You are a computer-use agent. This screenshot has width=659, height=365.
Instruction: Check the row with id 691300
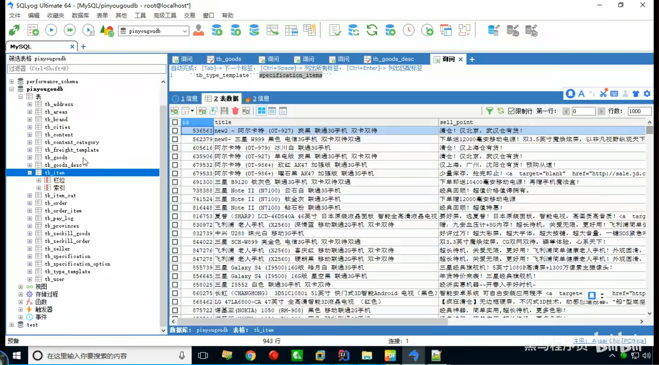175,182
